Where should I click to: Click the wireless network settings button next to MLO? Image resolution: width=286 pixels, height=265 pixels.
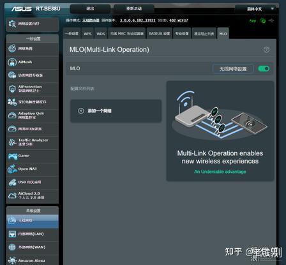point(233,69)
